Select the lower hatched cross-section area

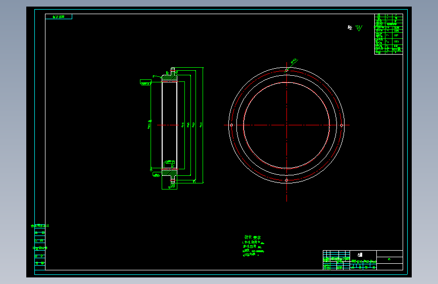point(169,173)
